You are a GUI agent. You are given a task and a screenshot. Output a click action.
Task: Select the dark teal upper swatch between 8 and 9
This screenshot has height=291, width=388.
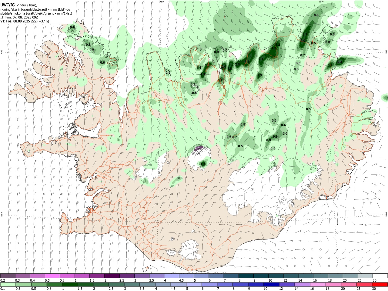tap(246, 276)
